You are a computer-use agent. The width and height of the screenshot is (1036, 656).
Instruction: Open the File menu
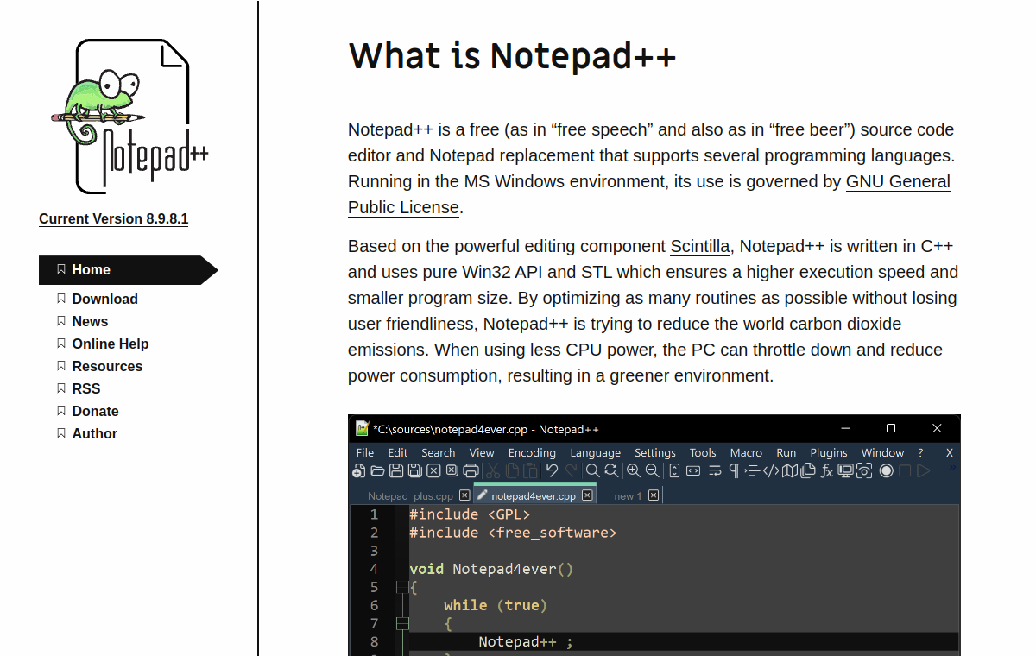(365, 452)
